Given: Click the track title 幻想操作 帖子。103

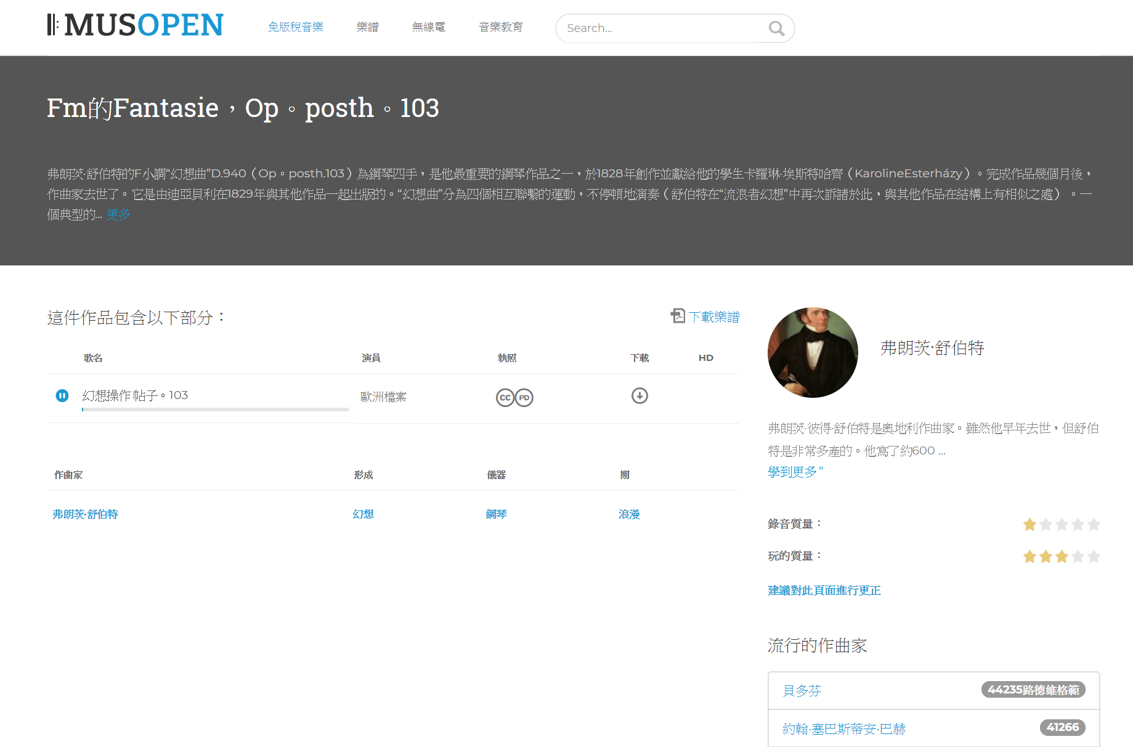Looking at the screenshot, I should click(x=135, y=395).
